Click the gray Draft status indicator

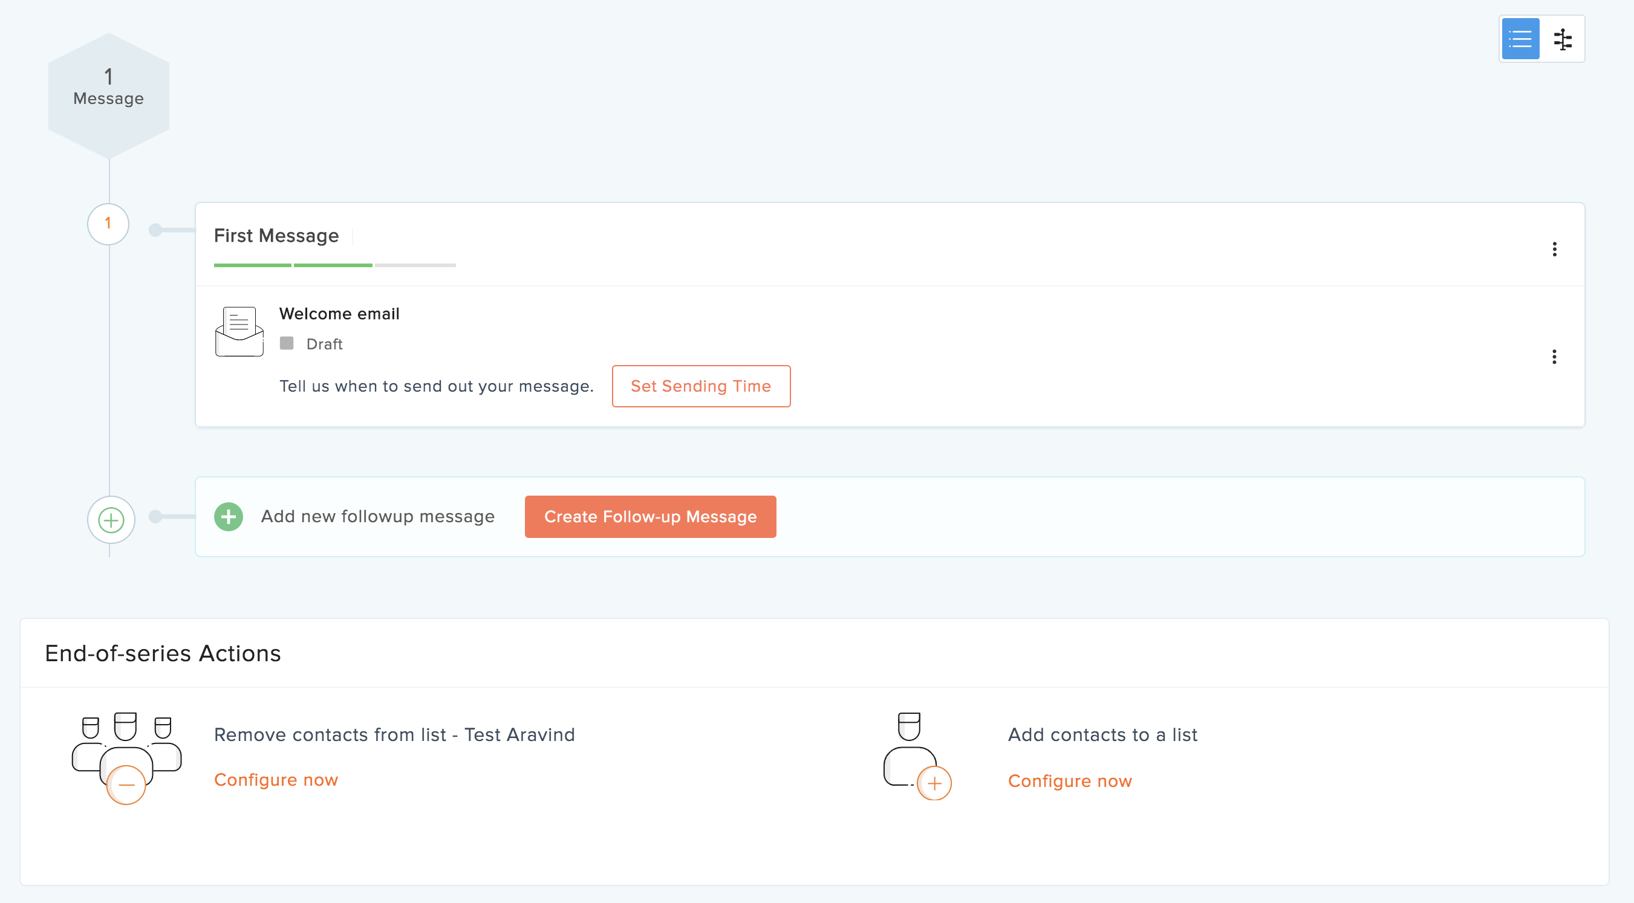[x=287, y=343]
